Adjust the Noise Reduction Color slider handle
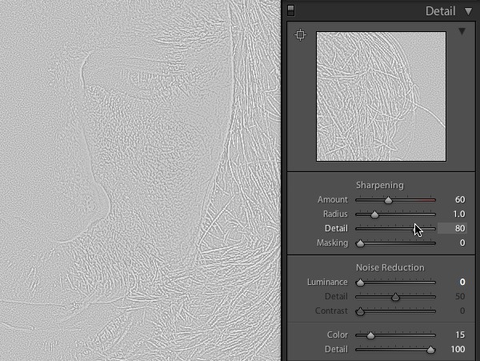 370,335
